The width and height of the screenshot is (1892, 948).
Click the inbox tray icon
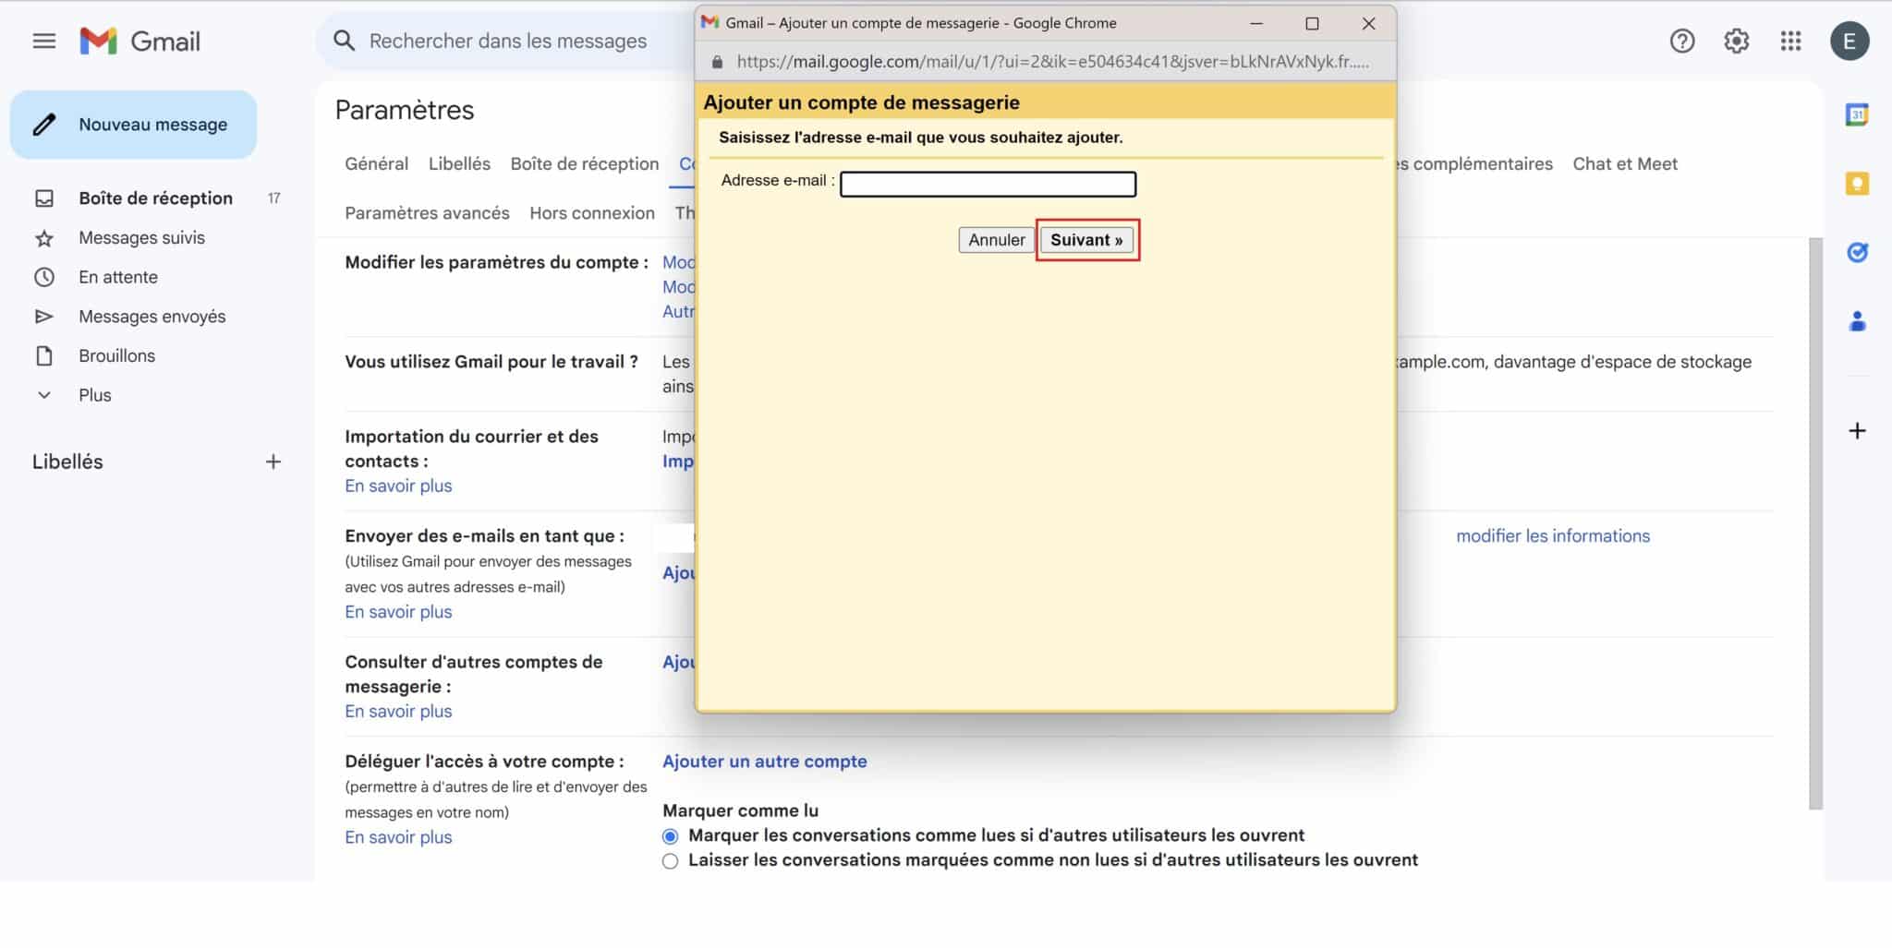[x=43, y=198]
